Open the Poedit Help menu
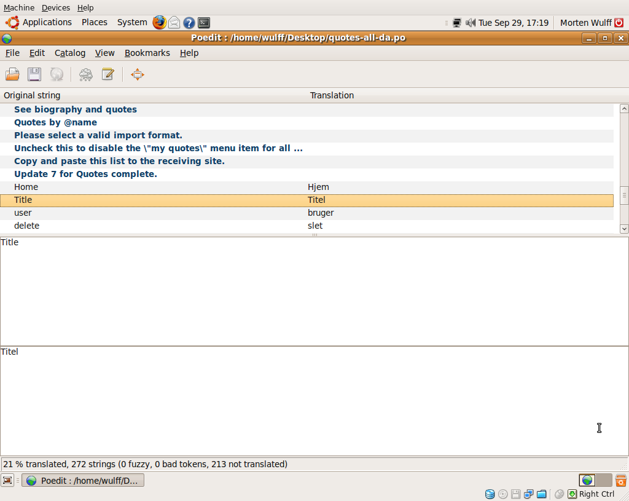 pos(189,53)
